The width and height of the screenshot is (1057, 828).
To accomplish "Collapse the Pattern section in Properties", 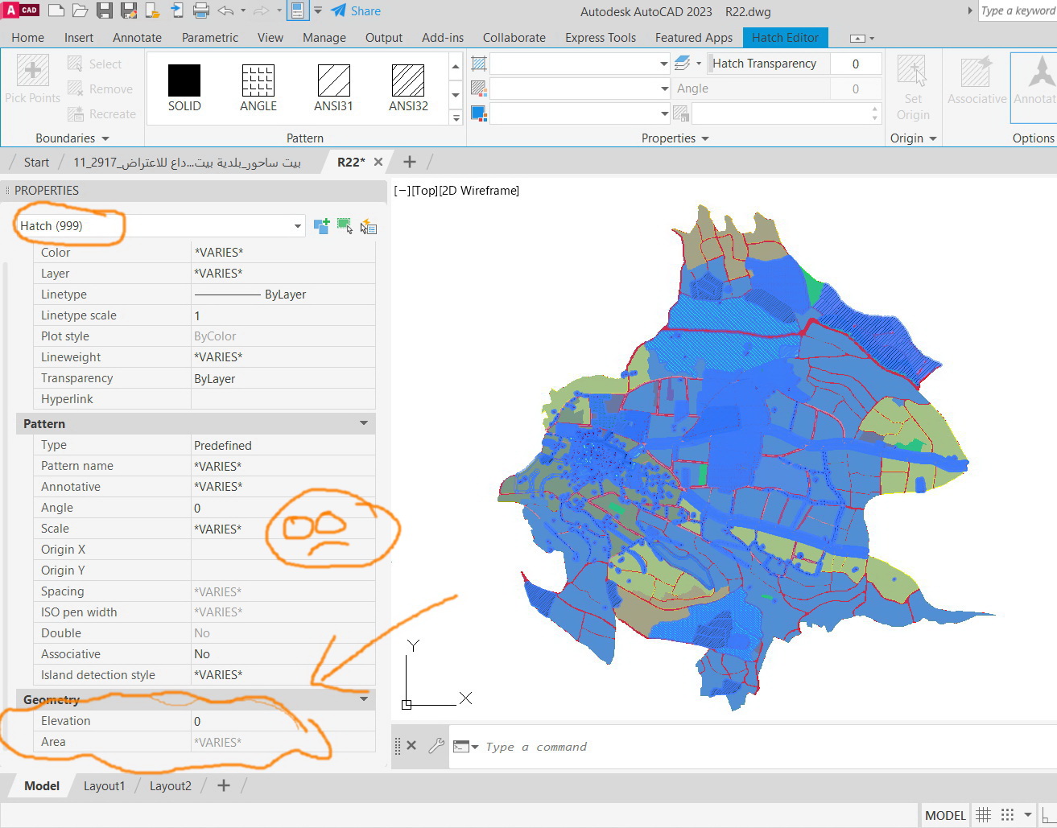I will click(365, 423).
